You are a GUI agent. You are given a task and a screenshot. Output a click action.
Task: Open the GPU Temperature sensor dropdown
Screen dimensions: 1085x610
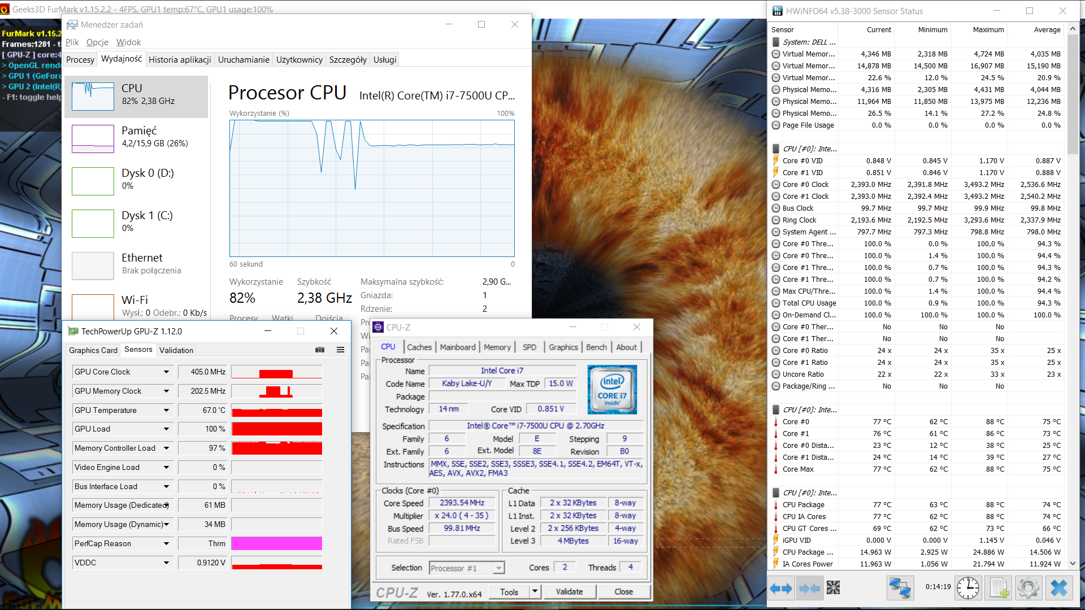pos(166,411)
